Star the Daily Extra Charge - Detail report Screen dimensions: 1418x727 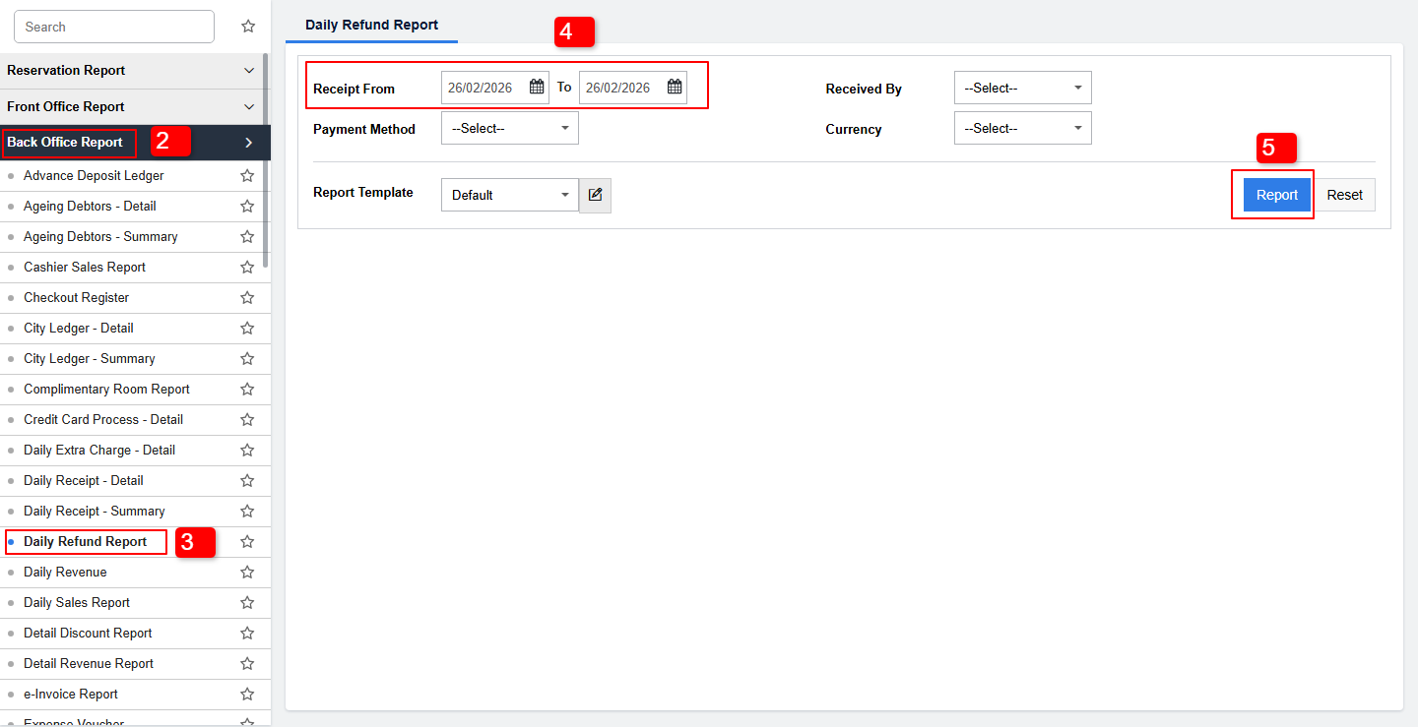(247, 451)
